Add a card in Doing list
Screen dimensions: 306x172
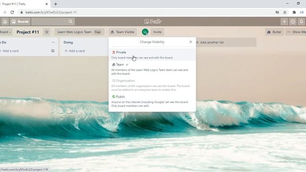pyautogui.click(x=75, y=51)
